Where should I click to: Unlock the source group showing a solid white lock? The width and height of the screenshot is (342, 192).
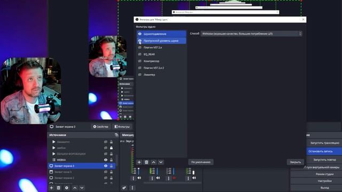[x=111, y=148]
